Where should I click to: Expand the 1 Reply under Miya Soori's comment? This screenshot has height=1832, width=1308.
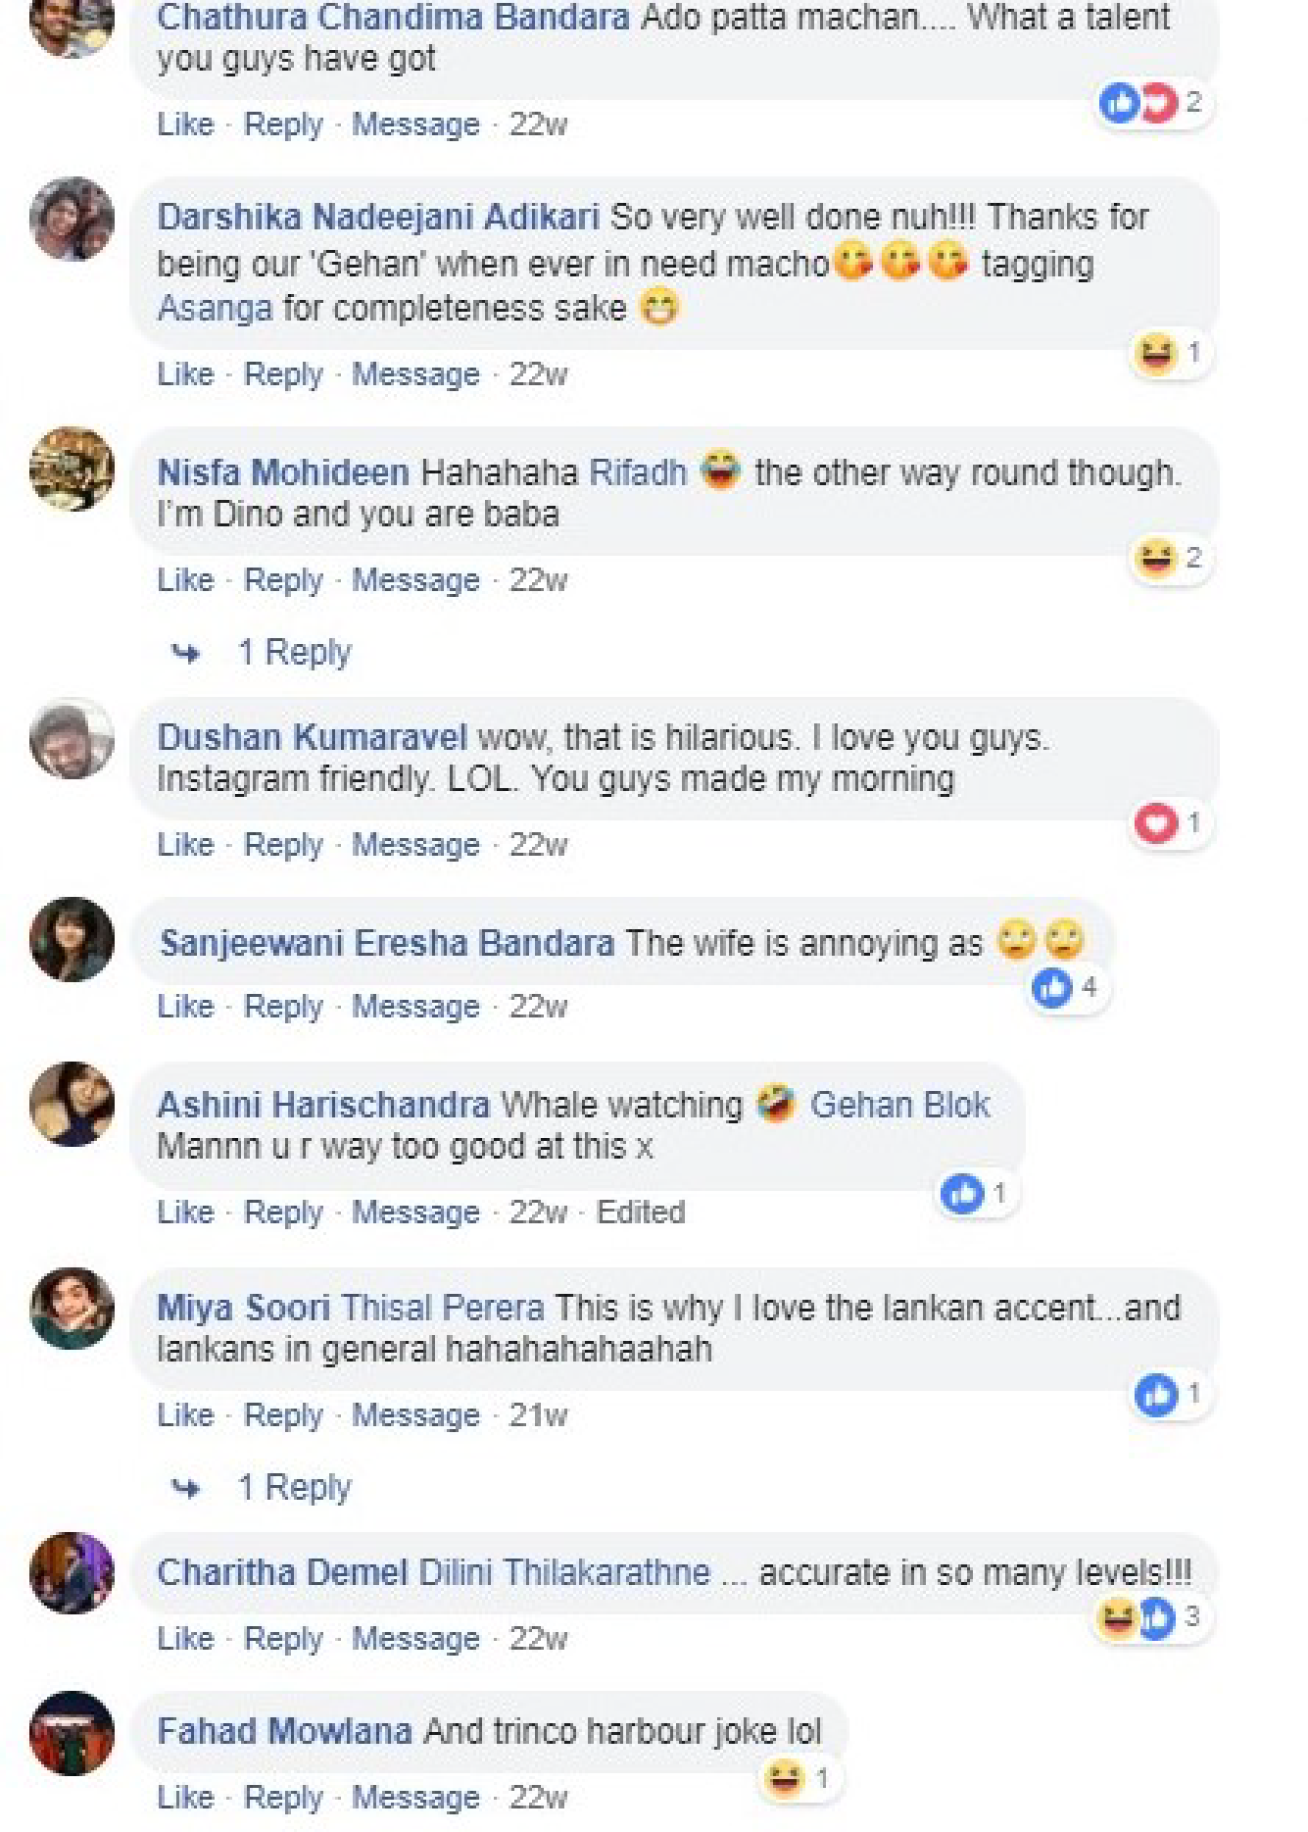pyautogui.click(x=293, y=1488)
